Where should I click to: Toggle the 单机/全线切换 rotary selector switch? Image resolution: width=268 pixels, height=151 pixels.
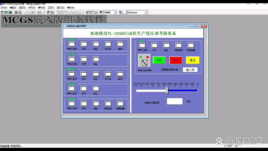coord(144,61)
